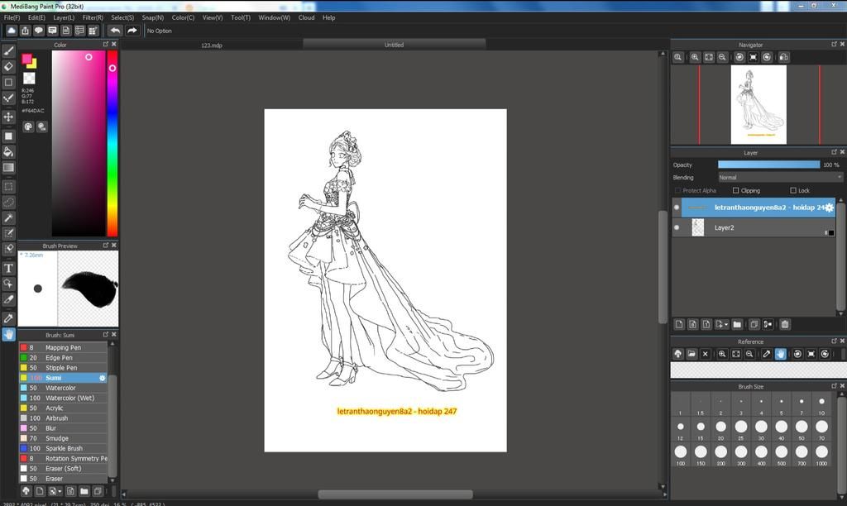Image resolution: width=847 pixels, height=506 pixels.
Task: Select the Watercolor (Wet) brush
Action: click(69, 398)
